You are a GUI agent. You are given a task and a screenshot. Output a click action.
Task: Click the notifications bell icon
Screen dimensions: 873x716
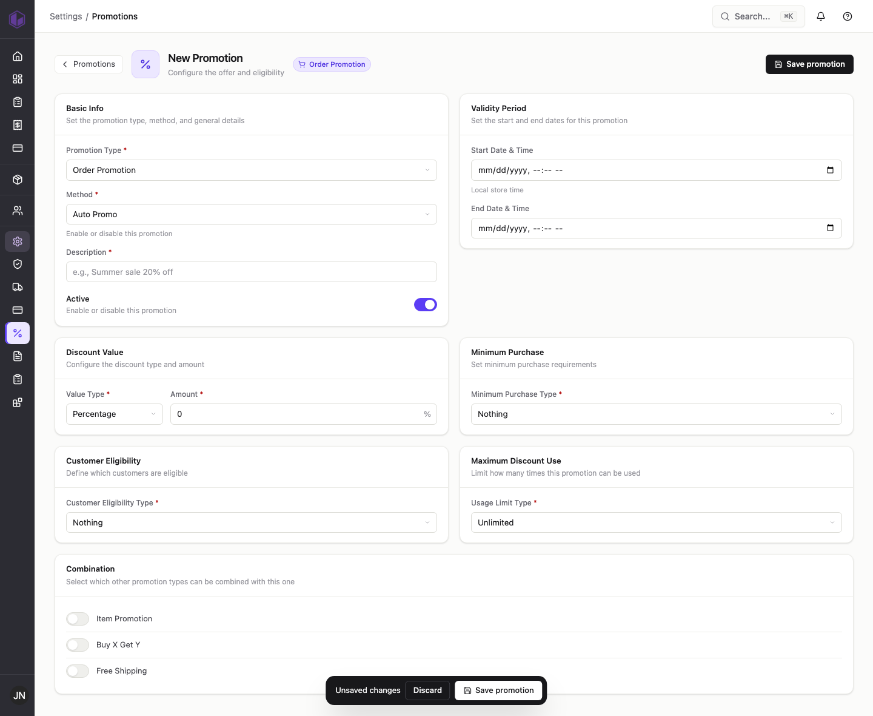821,16
